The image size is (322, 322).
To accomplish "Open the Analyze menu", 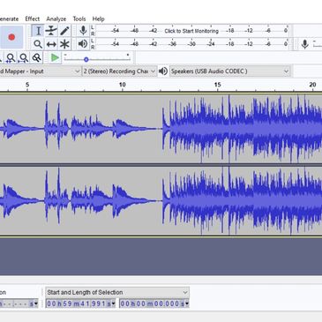I will (56, 19).
